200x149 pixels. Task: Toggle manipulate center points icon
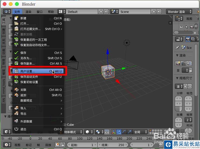pos(107,132)
